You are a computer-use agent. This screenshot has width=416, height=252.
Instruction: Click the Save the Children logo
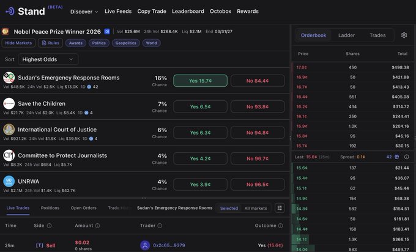(x=9, y=103)
